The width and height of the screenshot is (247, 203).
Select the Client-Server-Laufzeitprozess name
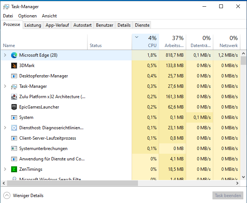click(47, 138)
